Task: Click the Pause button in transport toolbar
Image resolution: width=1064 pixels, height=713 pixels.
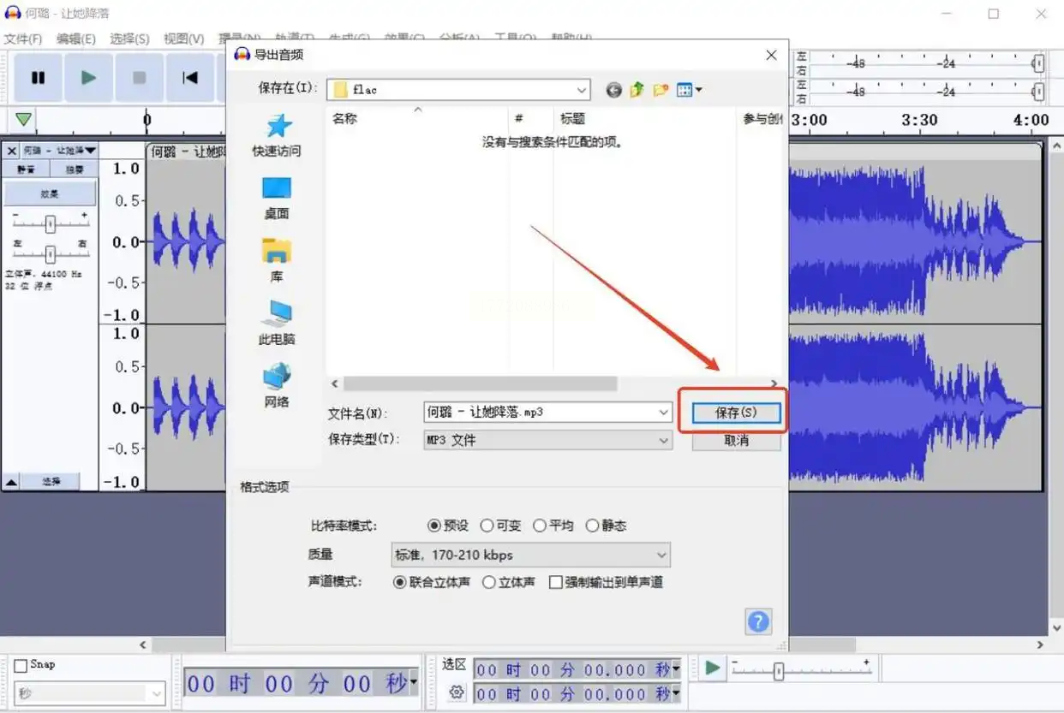Action: 38,78
